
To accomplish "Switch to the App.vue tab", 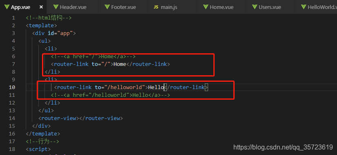I will point(23,7).
